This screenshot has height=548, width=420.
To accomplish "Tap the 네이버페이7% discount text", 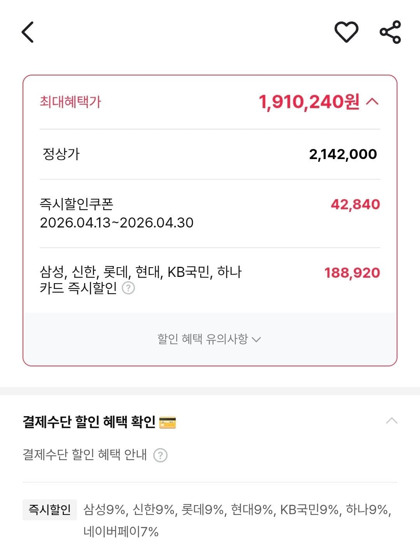I will pyautogui.click(x=121, y=532).
